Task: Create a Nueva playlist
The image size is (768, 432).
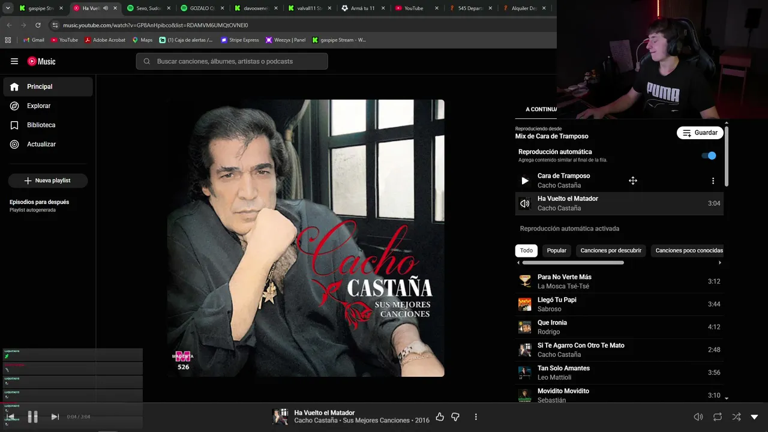Action: pos(48,181)
